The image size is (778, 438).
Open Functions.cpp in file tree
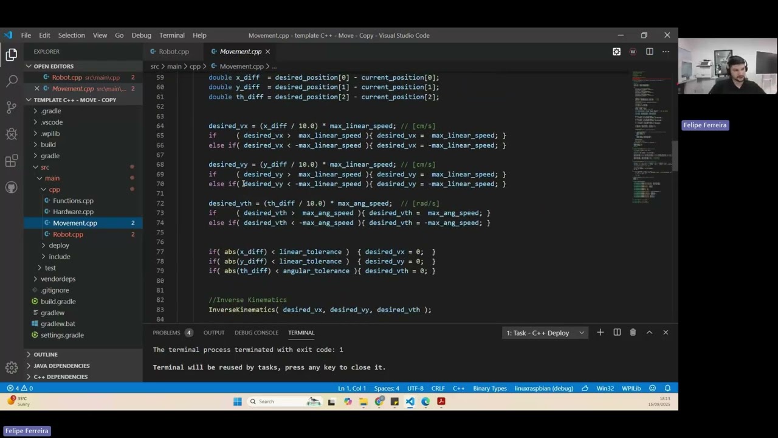[73, 201]
